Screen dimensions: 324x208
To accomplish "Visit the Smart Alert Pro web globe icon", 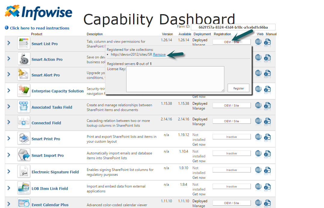I will tap(258, 73).
